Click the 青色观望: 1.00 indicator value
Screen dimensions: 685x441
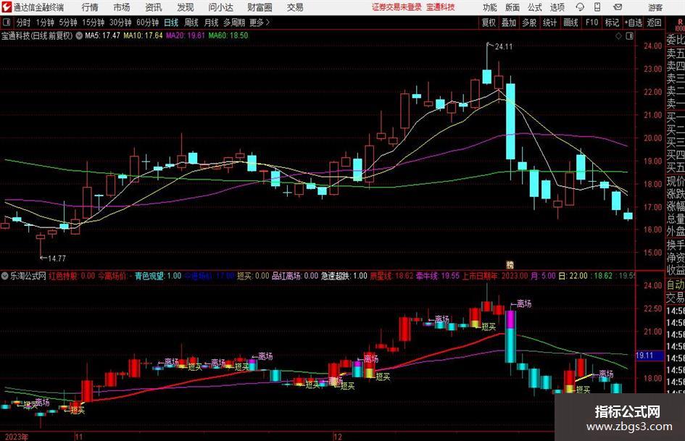[x=158, y=276]
